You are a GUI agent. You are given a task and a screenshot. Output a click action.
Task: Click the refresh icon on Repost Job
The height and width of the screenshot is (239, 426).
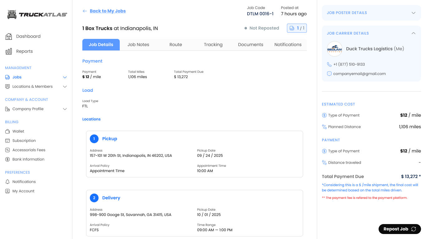click(414, 229)
